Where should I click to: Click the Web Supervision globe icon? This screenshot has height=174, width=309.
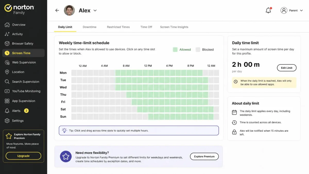pyautogui.click(x=7, y=62)
